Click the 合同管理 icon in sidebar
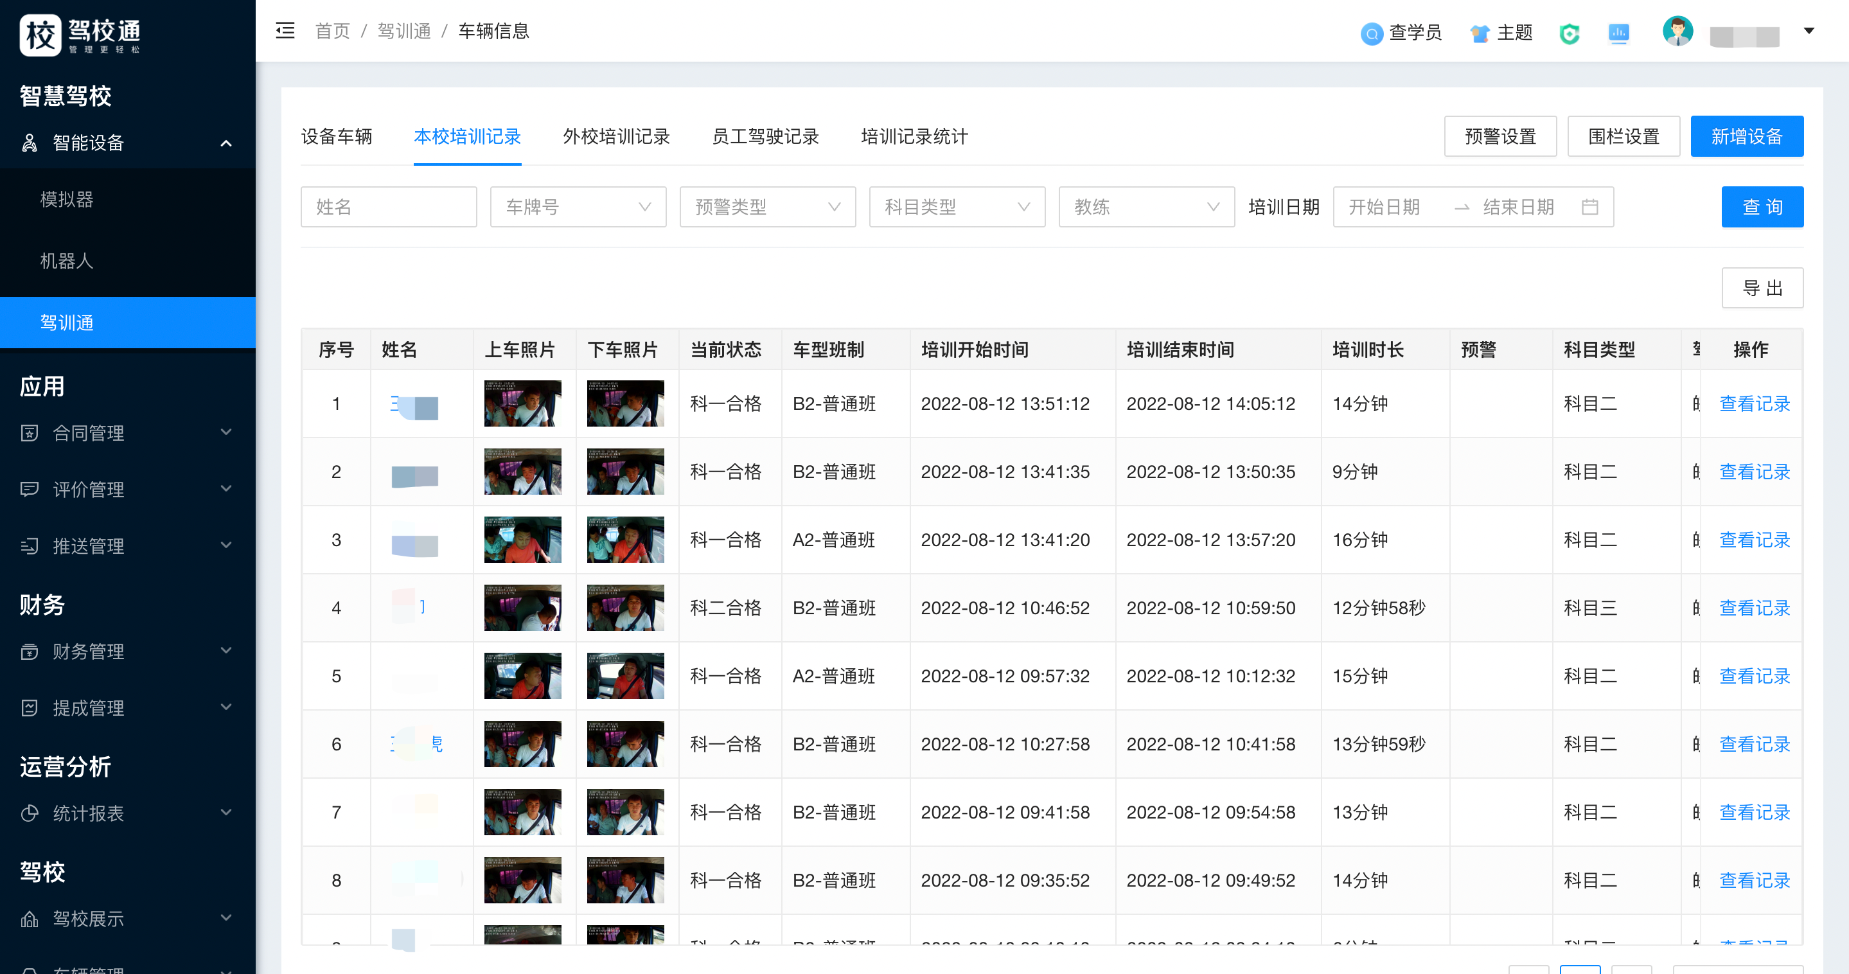 [x=30, y=433]
